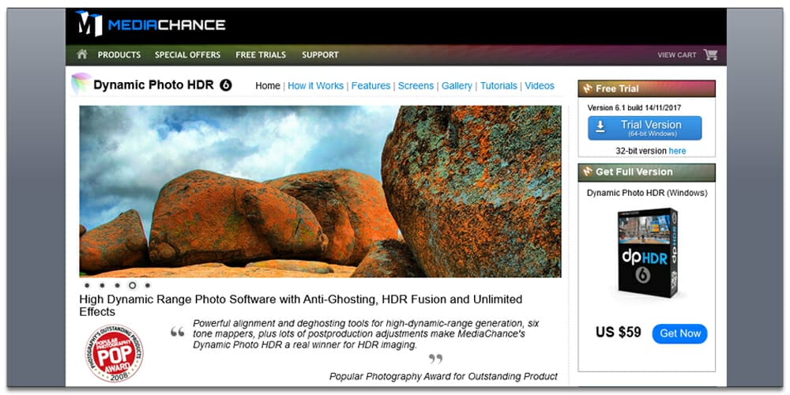
Task: Select the Home tab of product page
Action: tap(268, 85)
